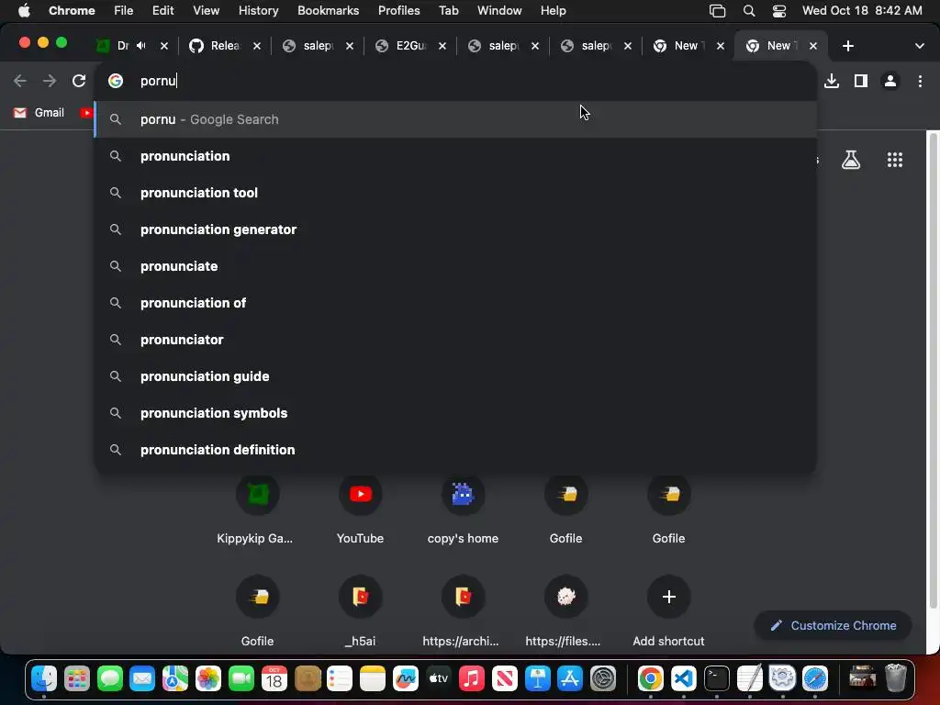Viewport: 940px width, 705px height.
Task: Pick the 'pronunciation guide' suggestion
Action: pos(455,376)
